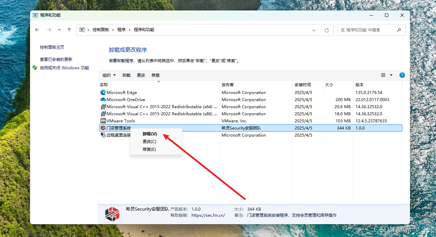Click the 200 MB size cell
Viewport: 436px width, 237px height.
pos(343,99)
